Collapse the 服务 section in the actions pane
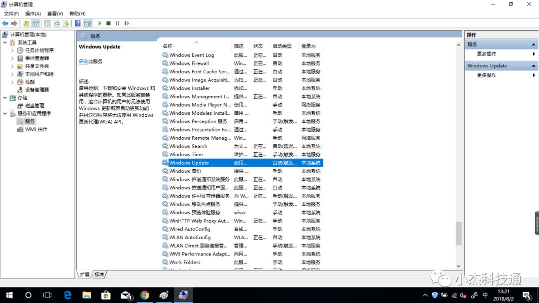539x303 pixels. (x=534, y=44)
